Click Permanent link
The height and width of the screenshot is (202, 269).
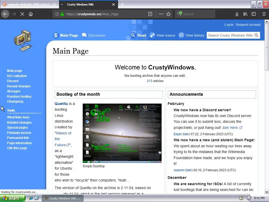click(x=18, y=138)
